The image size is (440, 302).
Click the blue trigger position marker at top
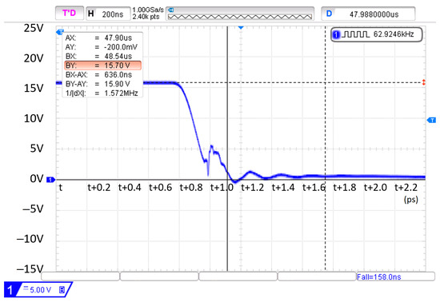coord(241,27)
